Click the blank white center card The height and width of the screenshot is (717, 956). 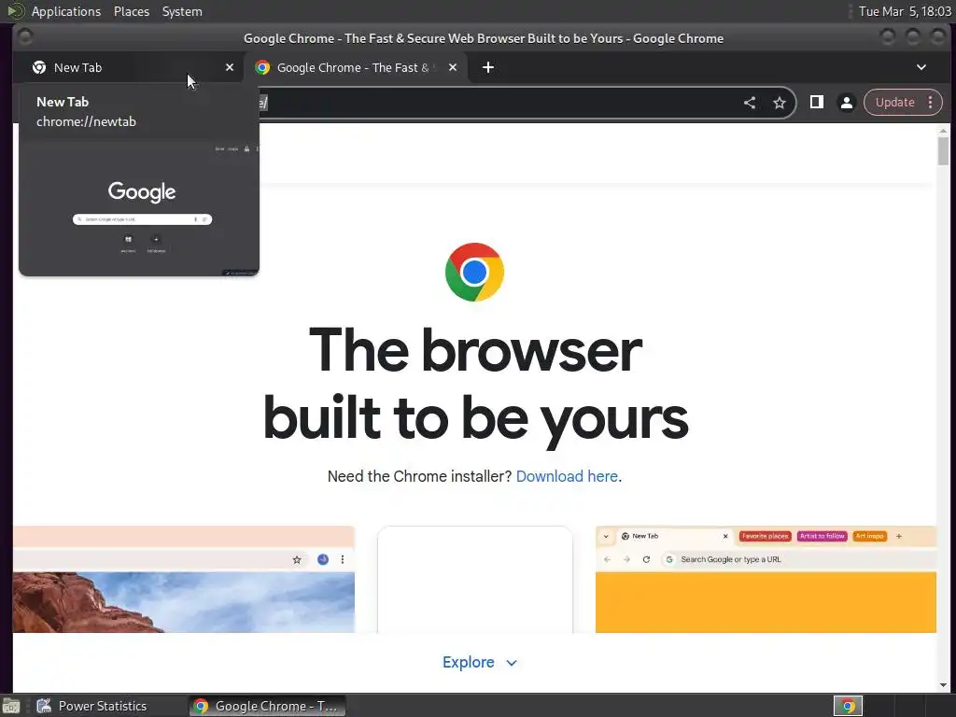point(475,579)
